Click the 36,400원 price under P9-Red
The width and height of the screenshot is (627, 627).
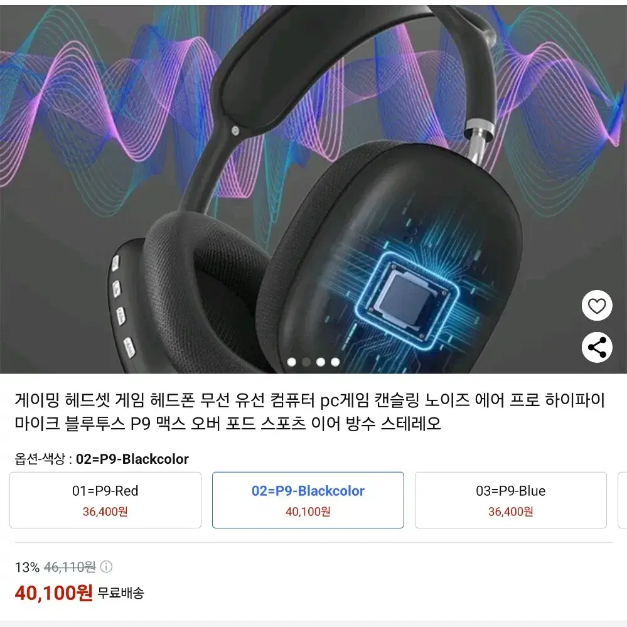[105, 512]
